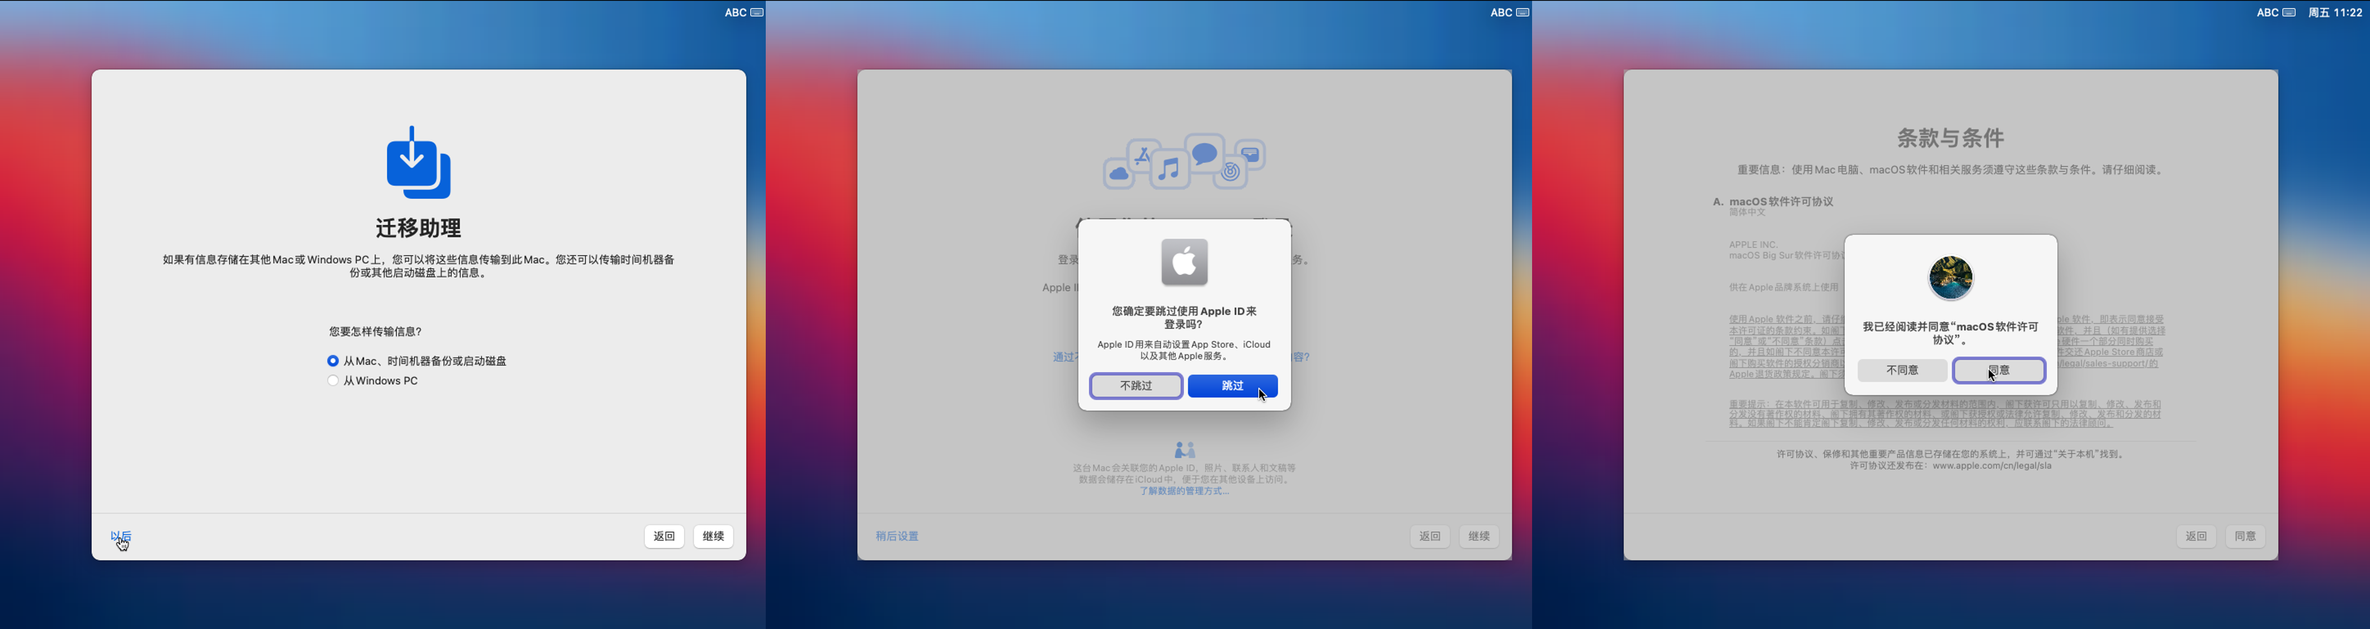2370x629 pixels.
Task: Open ABC input menu beside the clock
Action: pyautogui.click(x=2267, y=12)
